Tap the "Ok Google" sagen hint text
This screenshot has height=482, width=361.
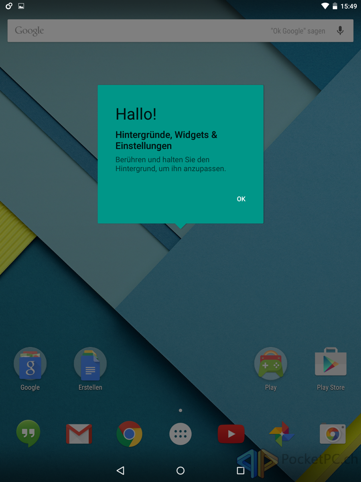[298, 31]
